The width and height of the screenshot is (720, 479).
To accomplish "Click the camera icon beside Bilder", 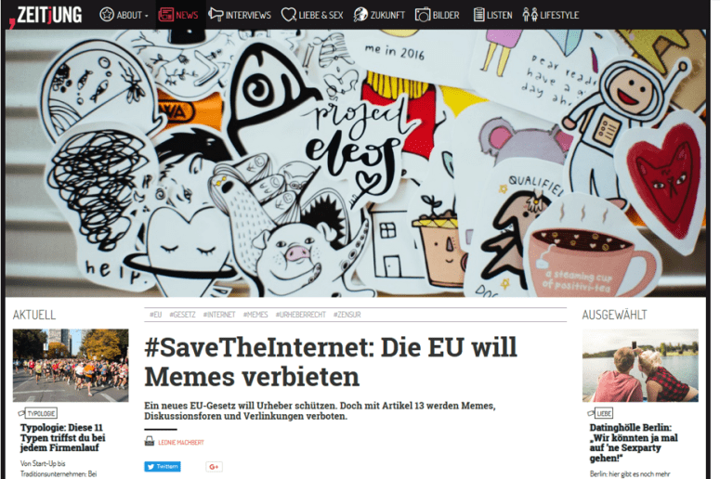I will [423, 15].
